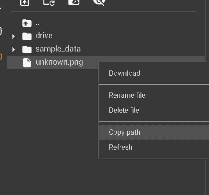Open the sample_data folder label
This screenshot has height=195, width=209.
click(x=58, y=49)
